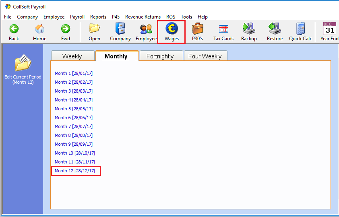The width and height of the screenshot is (339, 217).
Task: Open the Payroll menu
Action: pyautogui.click(x=77, y=17)
